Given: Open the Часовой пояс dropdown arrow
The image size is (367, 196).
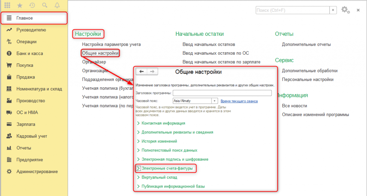Looking at the screenshot, I should tap(215, 101).
